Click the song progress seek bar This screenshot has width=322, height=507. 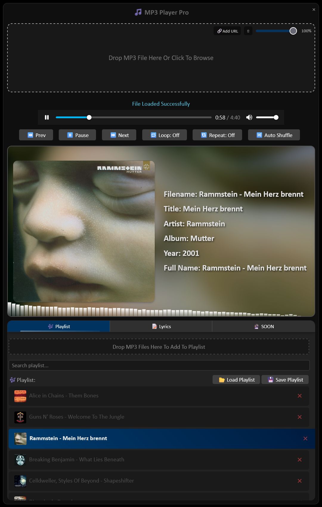click(x=134, y=117)
